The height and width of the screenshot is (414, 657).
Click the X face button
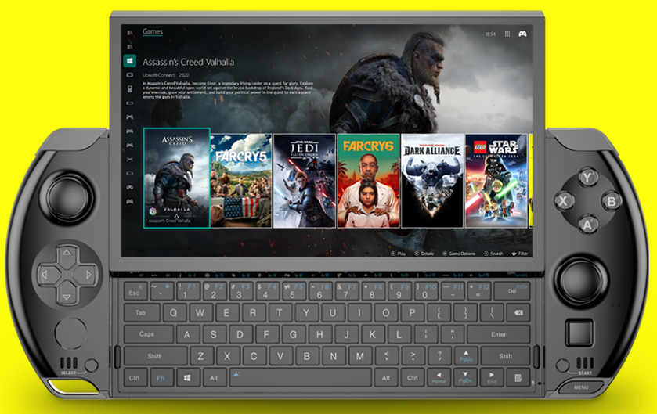(564, 201)
